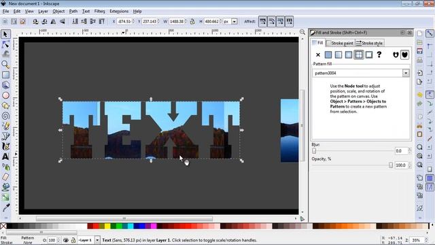Image resolution: width=435 pixels, height=245 pixels.
Task: Pick the Eraser tool
Action: pos(5,177)
